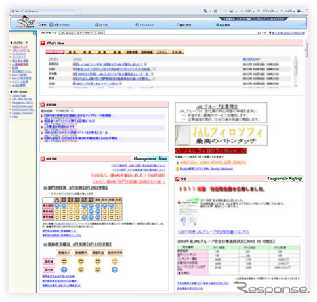Open the ライブラリ menu item
Image resolution: width=317 pixels, height=302 pixels.
[102, 25]
